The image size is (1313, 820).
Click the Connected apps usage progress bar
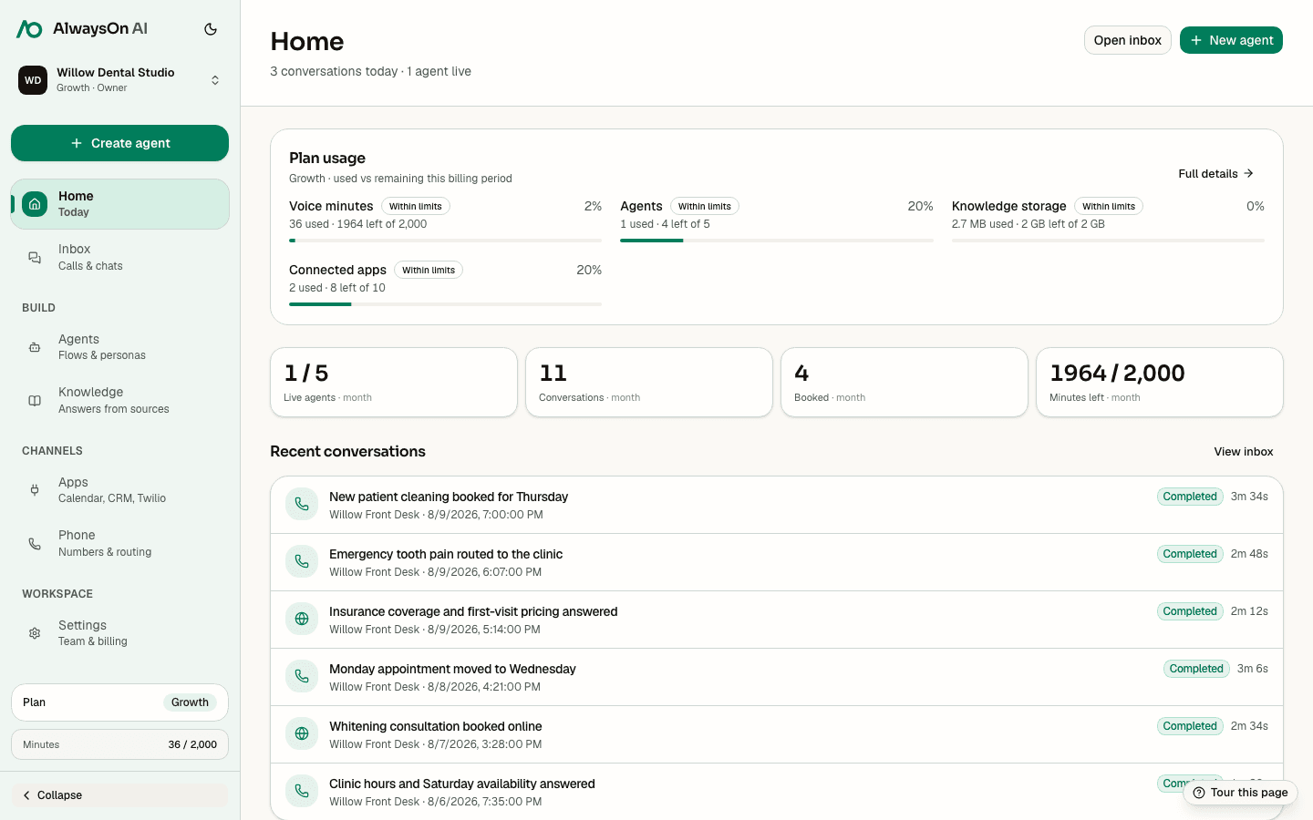445,304
